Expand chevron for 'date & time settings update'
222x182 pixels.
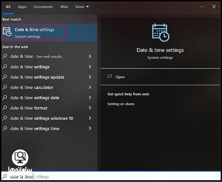[90, 77]
